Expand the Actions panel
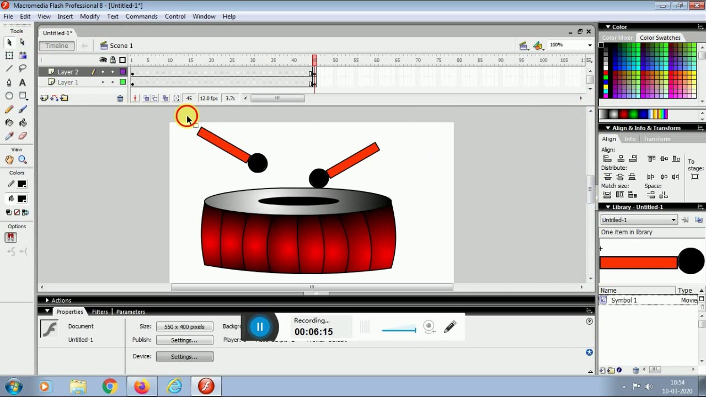This screenshot has height=397, width=706. coord(47,301)
